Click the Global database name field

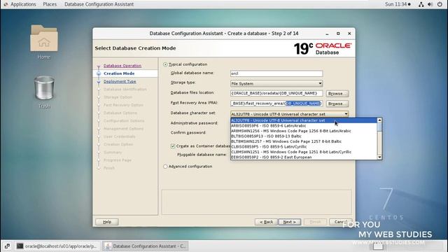(276, 73)
